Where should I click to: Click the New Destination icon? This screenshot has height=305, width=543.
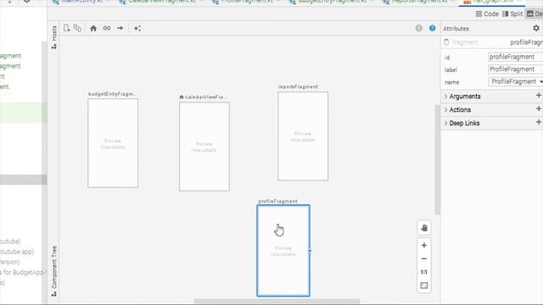coord(67,28)
